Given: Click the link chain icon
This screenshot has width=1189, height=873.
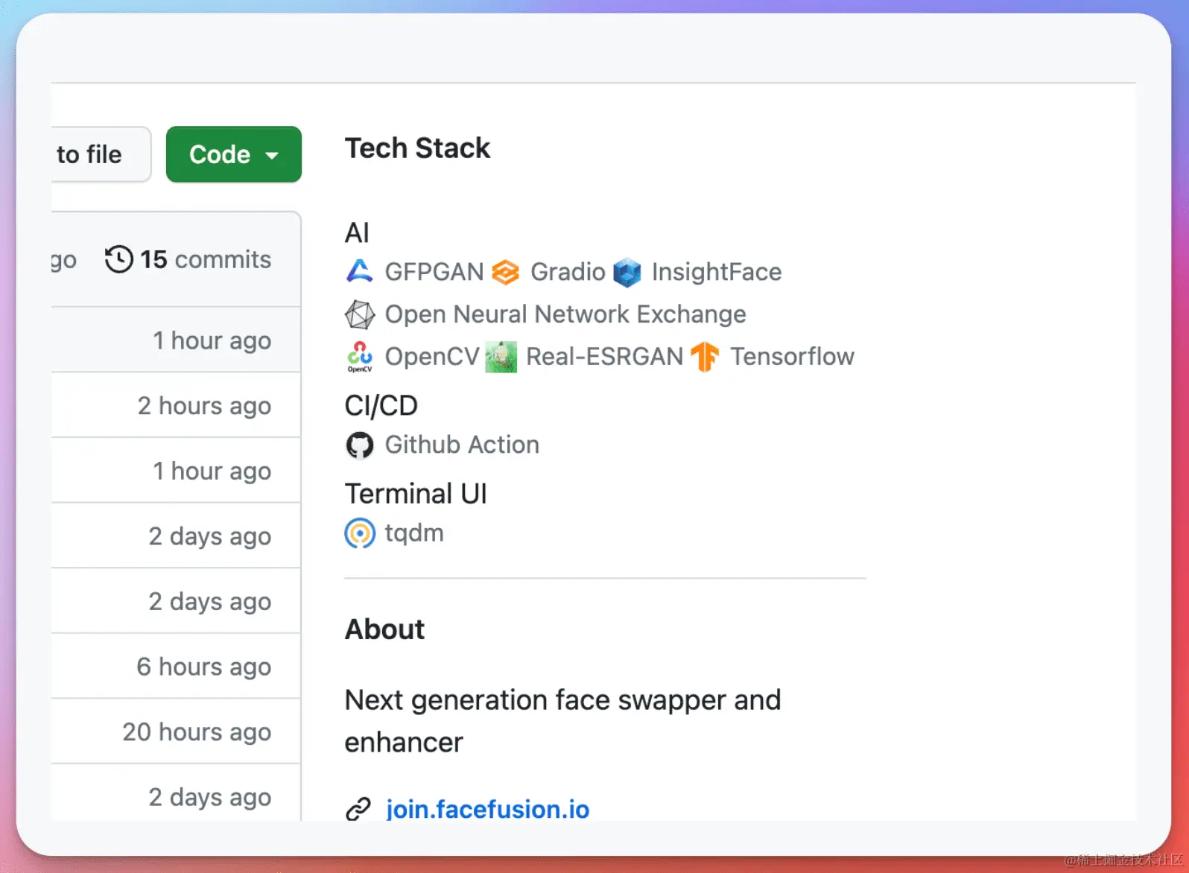Looking at the screenshot, I should (358, 809).
